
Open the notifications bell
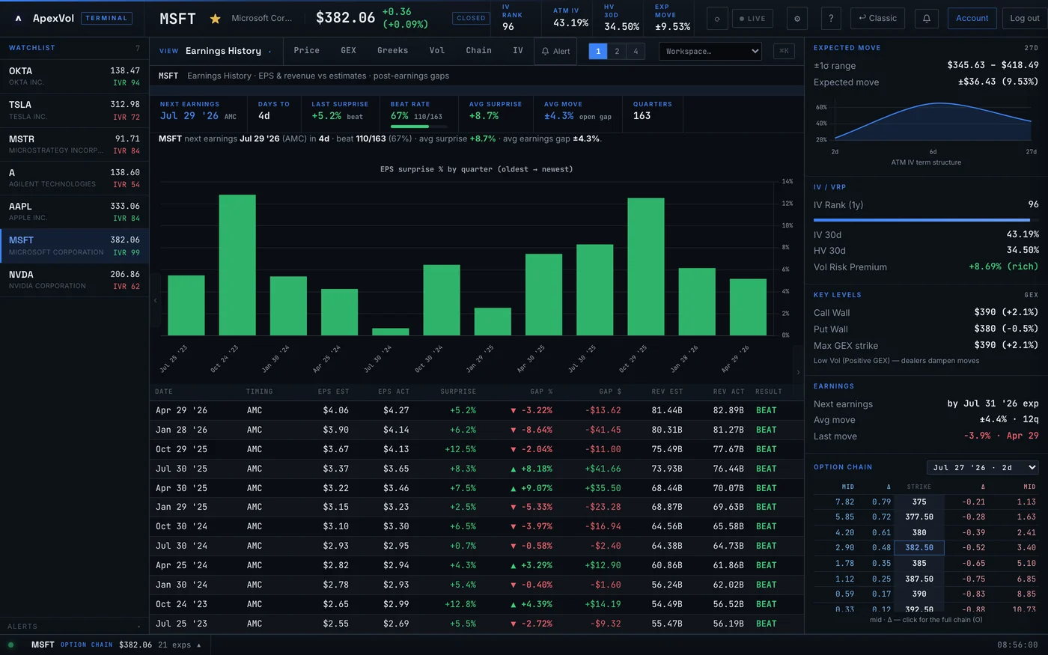pos(927,18)
